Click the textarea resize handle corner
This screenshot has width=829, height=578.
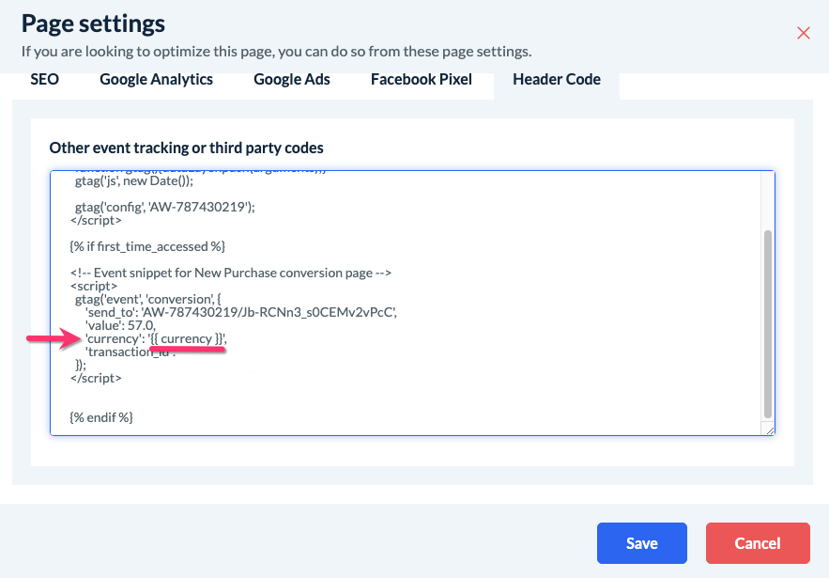769,430
